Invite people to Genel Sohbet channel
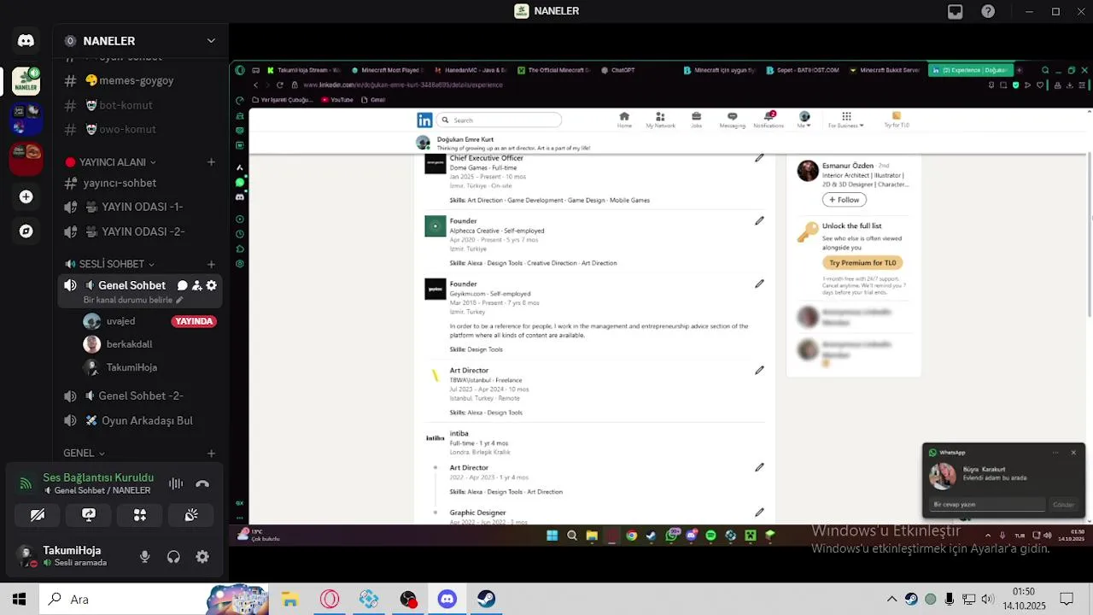Image resolution: width=1093 pixels, height=615 pixels. click(x=196, y=285)
